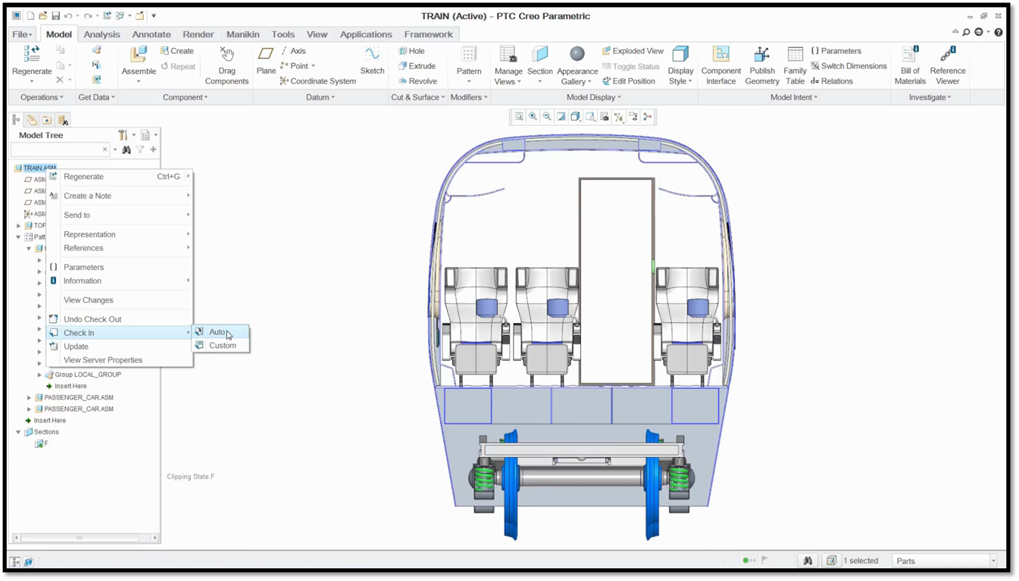Click the 1 selected status text

click(x=861, y=561)
